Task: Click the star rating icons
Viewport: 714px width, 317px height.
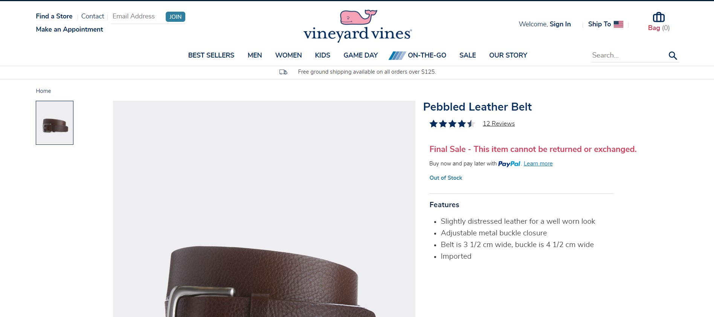Action: [452, 124]
